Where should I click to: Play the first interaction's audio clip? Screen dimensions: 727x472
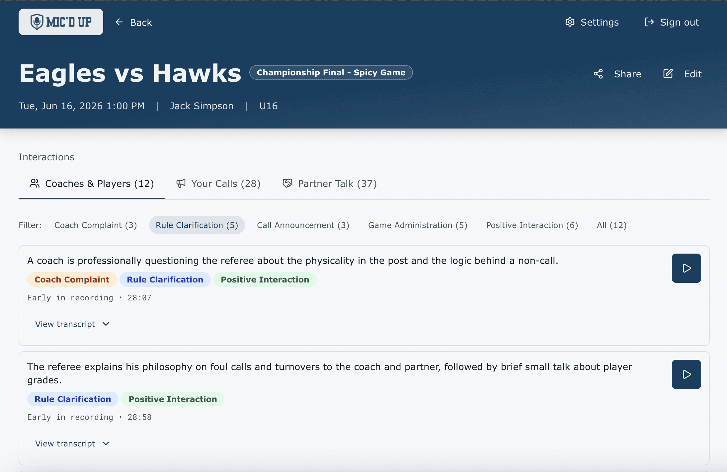click(x=686, y=268)
